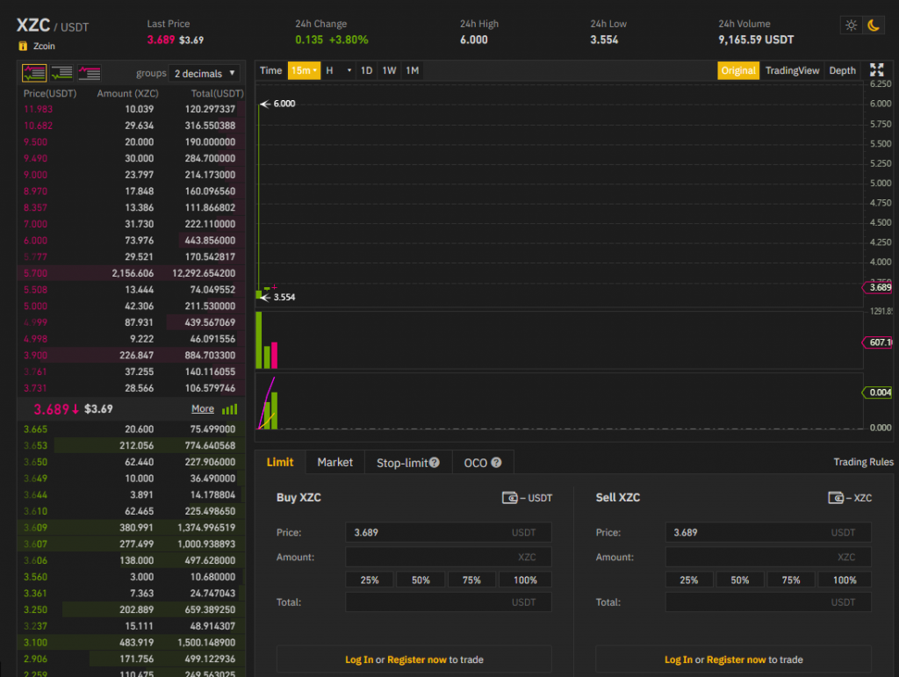Open the 15m interval dropdown
Screen dimensions: 899x677
(x=303, y=70)
